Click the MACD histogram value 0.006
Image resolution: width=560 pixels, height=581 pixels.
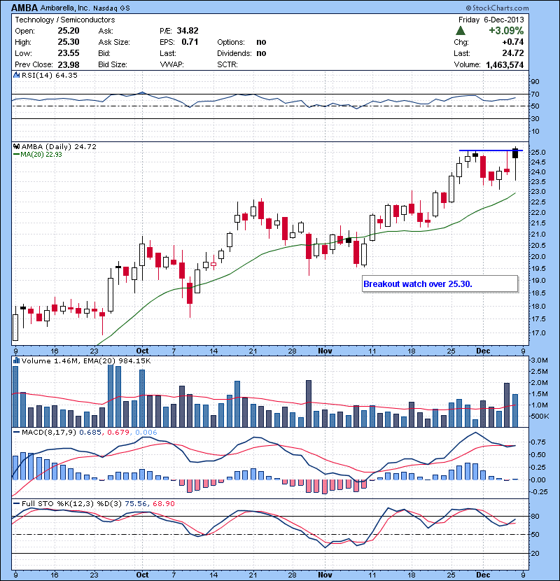click(146, 432)
